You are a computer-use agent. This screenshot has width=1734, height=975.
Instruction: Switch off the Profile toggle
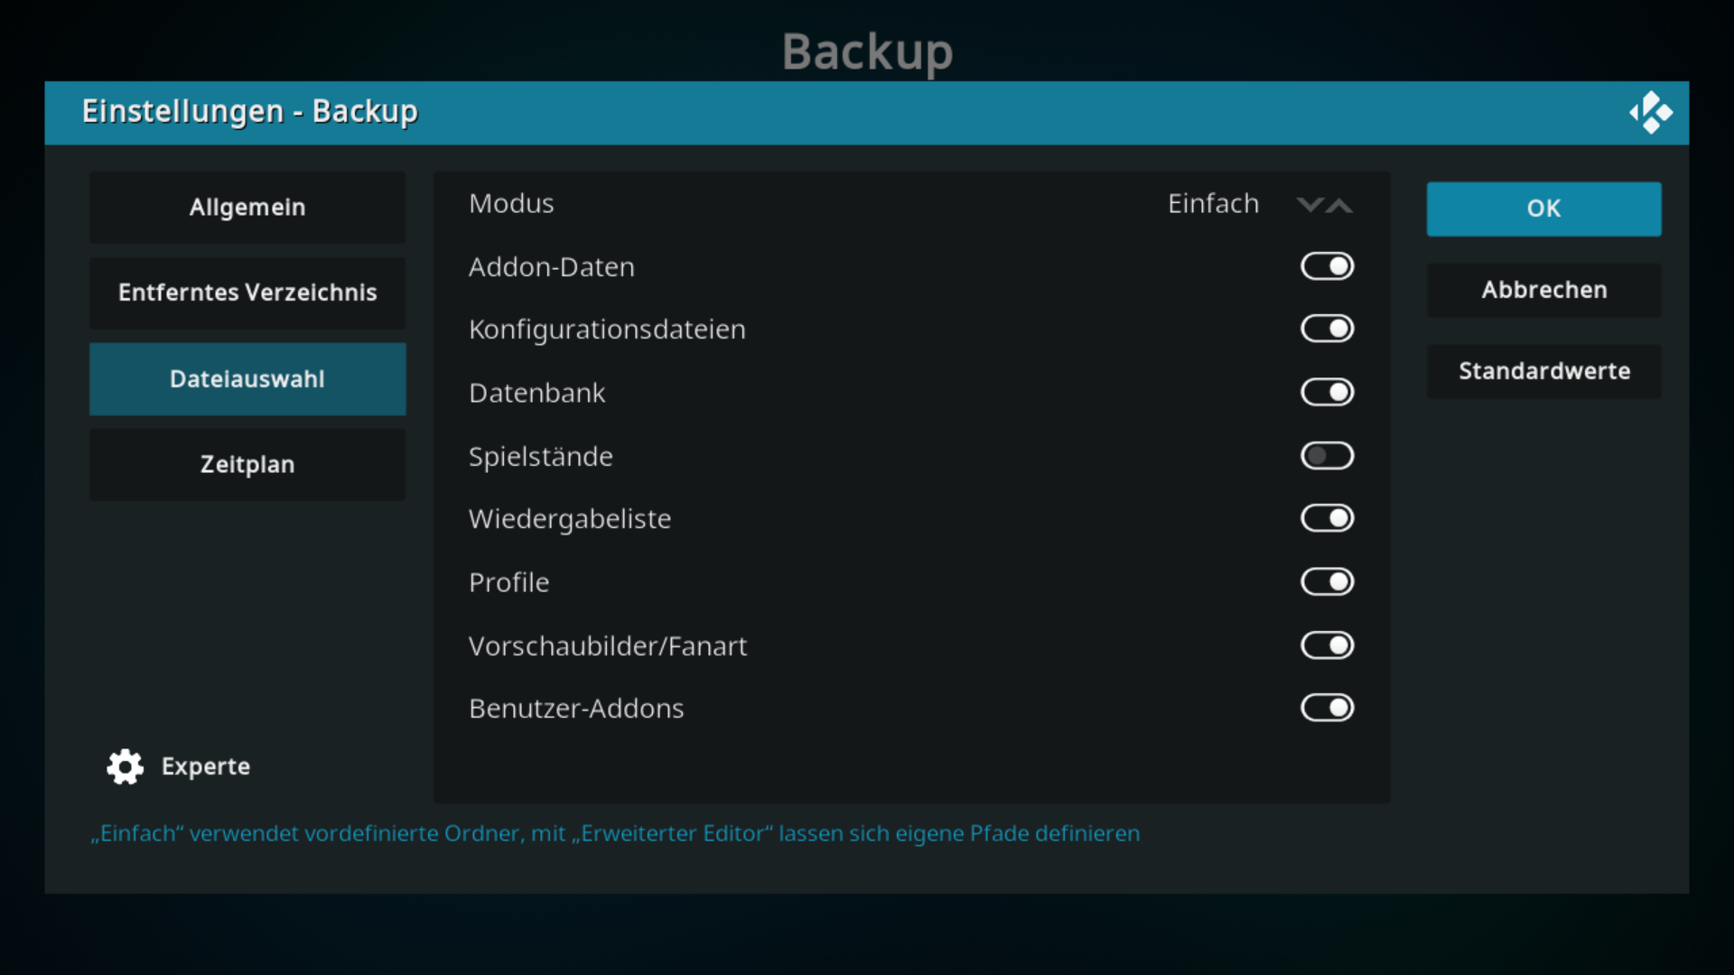point(1327,581)
